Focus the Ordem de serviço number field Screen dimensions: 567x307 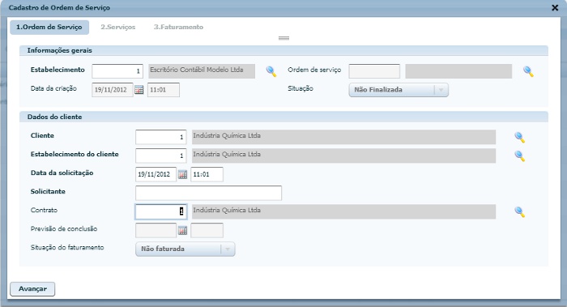click(x=374, y=71)
